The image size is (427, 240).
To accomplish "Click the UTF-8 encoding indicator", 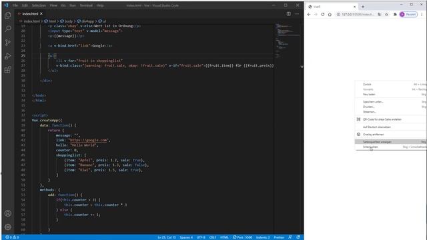I will 201,237.
